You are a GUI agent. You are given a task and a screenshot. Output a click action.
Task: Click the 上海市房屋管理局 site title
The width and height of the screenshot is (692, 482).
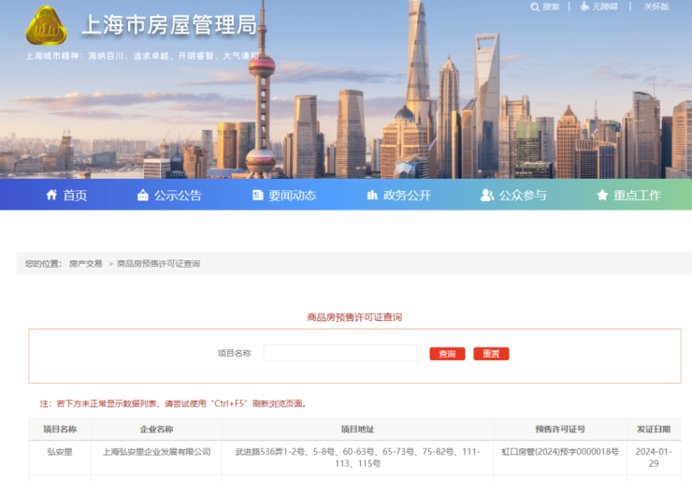tap(169, 24)
